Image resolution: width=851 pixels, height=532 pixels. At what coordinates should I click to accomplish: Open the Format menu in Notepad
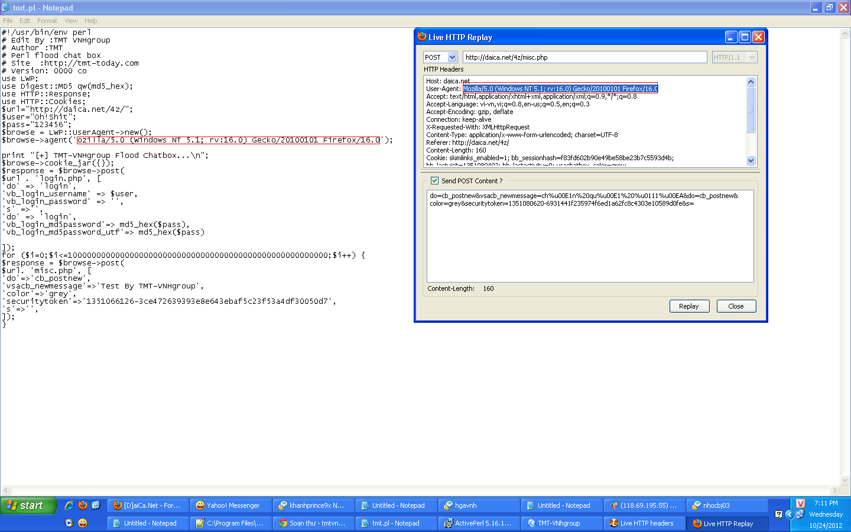click(x=47, y=21)
